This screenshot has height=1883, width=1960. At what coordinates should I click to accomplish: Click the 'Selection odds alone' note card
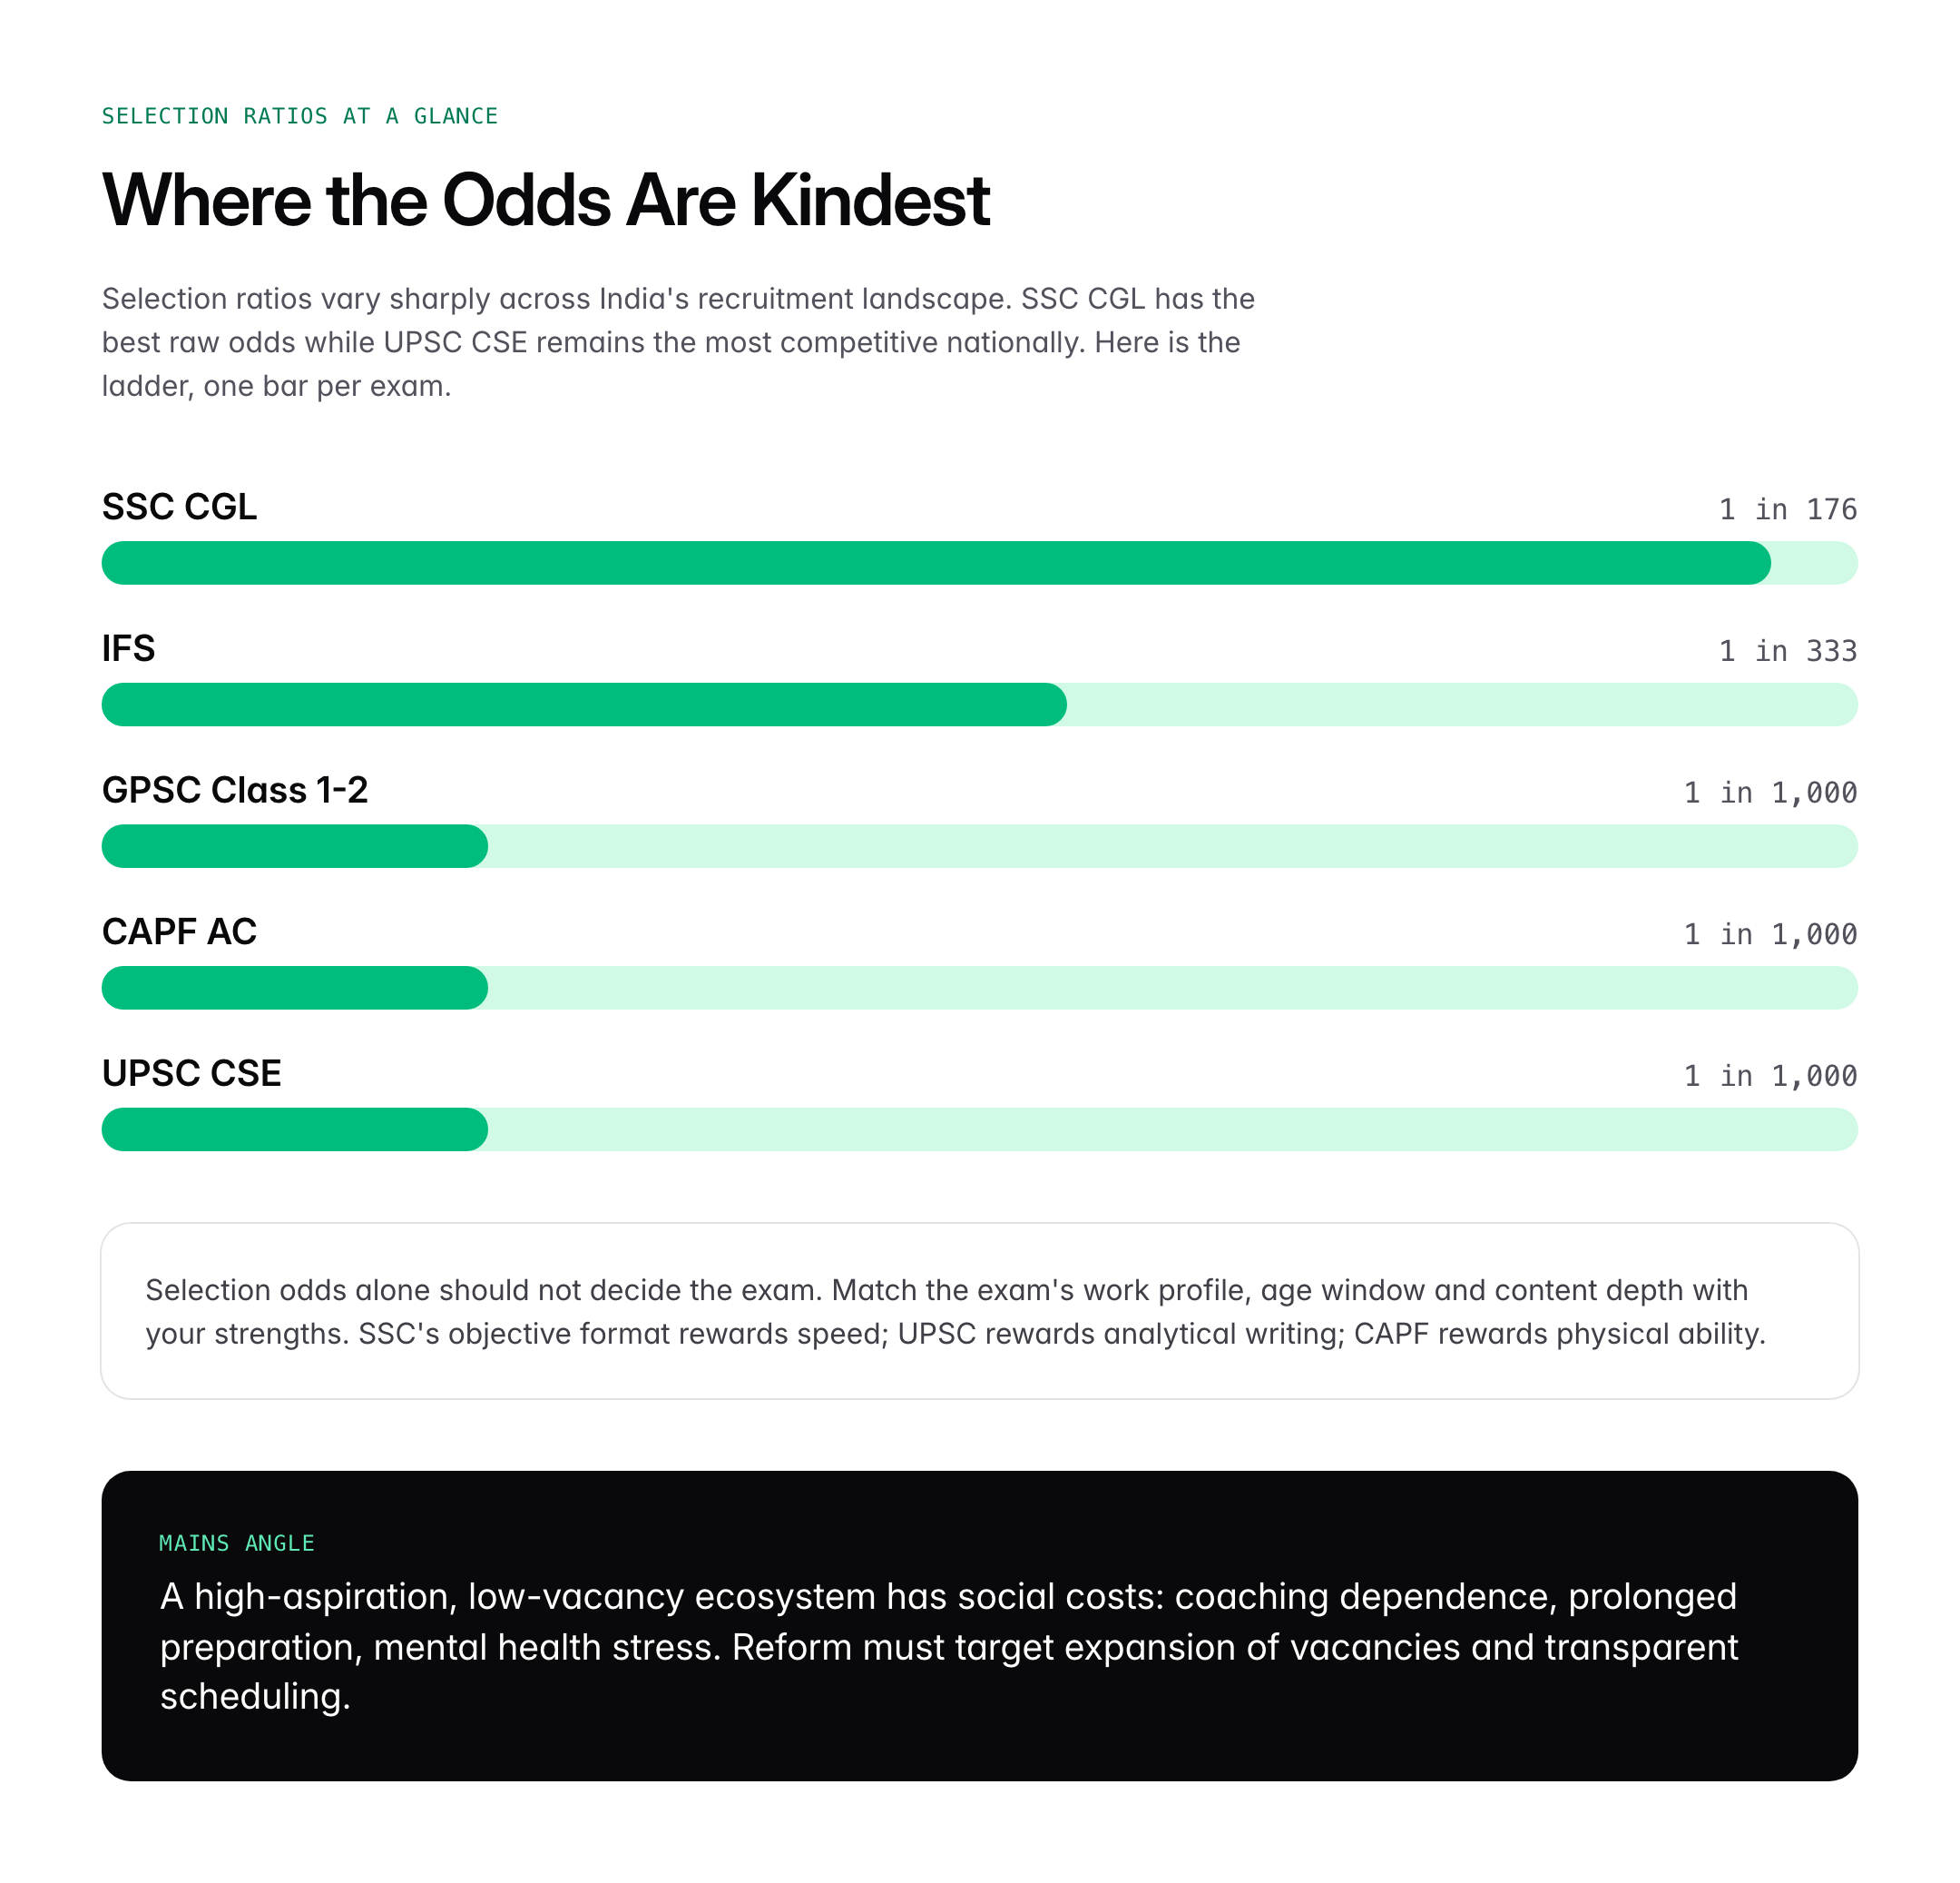(x=979, y=1311)
